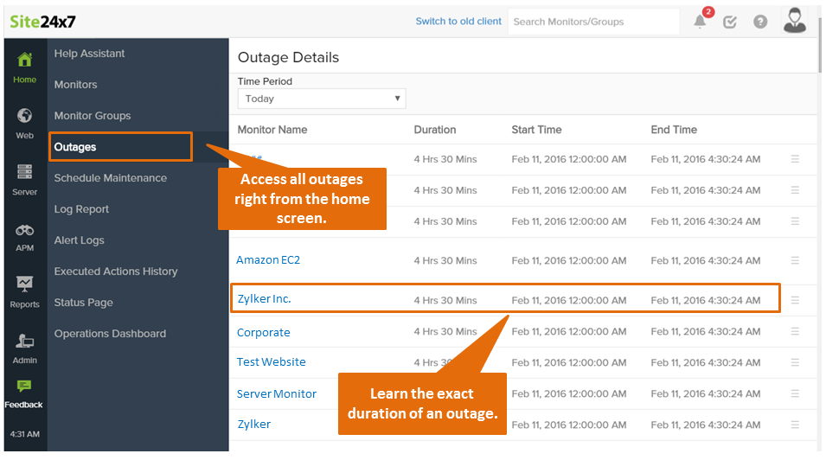Click Switch to old client link
Viewport: 826px width, 460px height.
point(458,21)
